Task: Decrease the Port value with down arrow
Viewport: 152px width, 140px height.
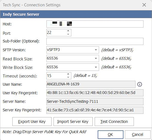Action: 68,34
